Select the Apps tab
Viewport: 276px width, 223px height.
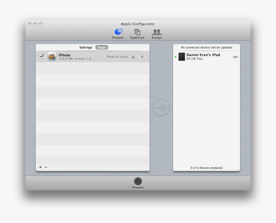click(102, 48)
